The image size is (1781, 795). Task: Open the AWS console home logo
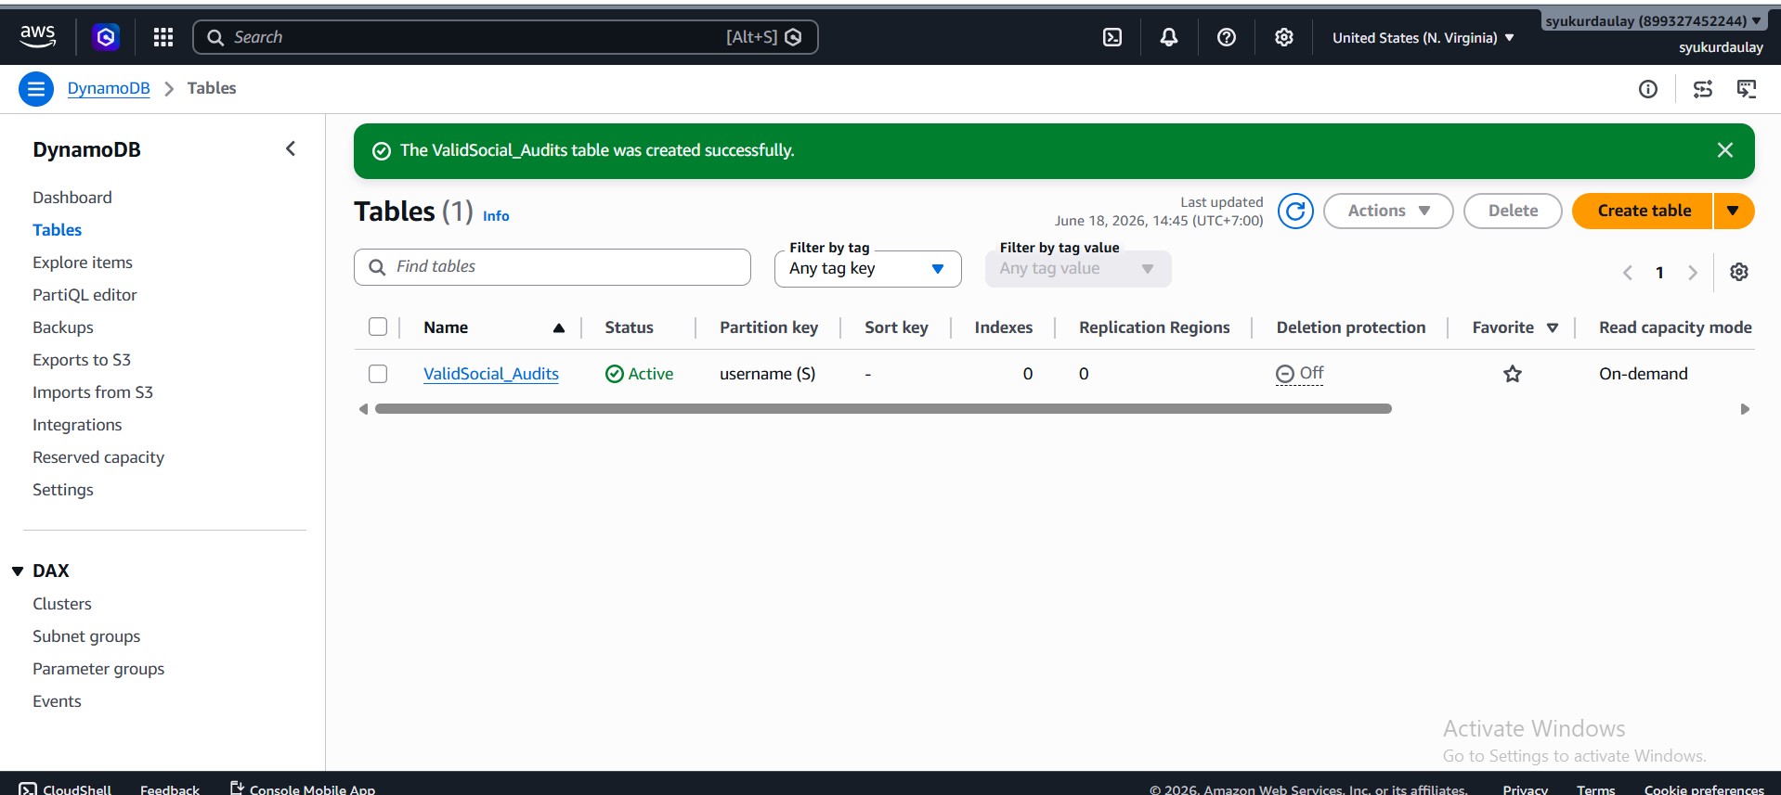[x=37, y=37]
